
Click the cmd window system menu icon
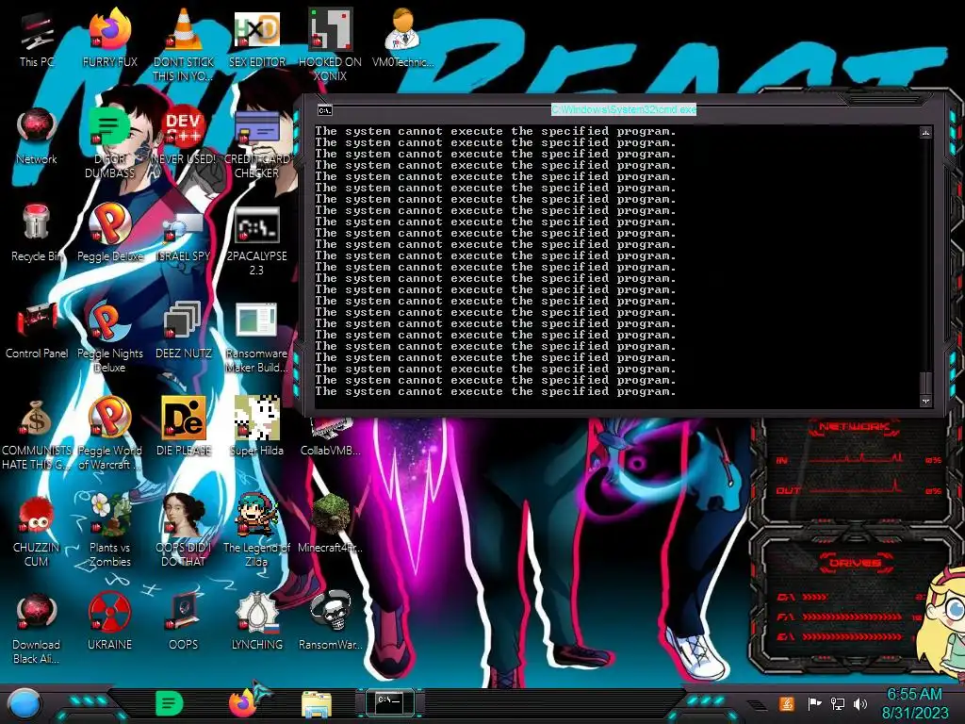[325, 110]
